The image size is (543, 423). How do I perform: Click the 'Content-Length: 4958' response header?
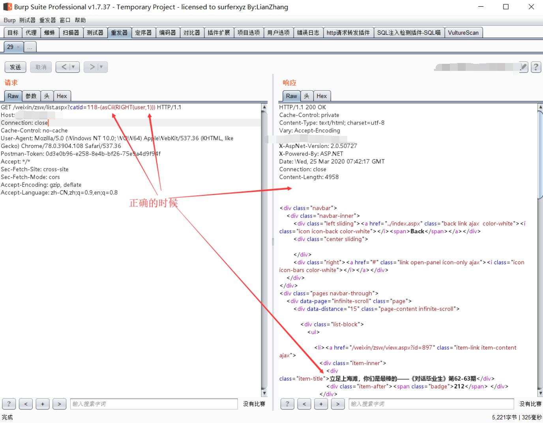click(309, 177)
